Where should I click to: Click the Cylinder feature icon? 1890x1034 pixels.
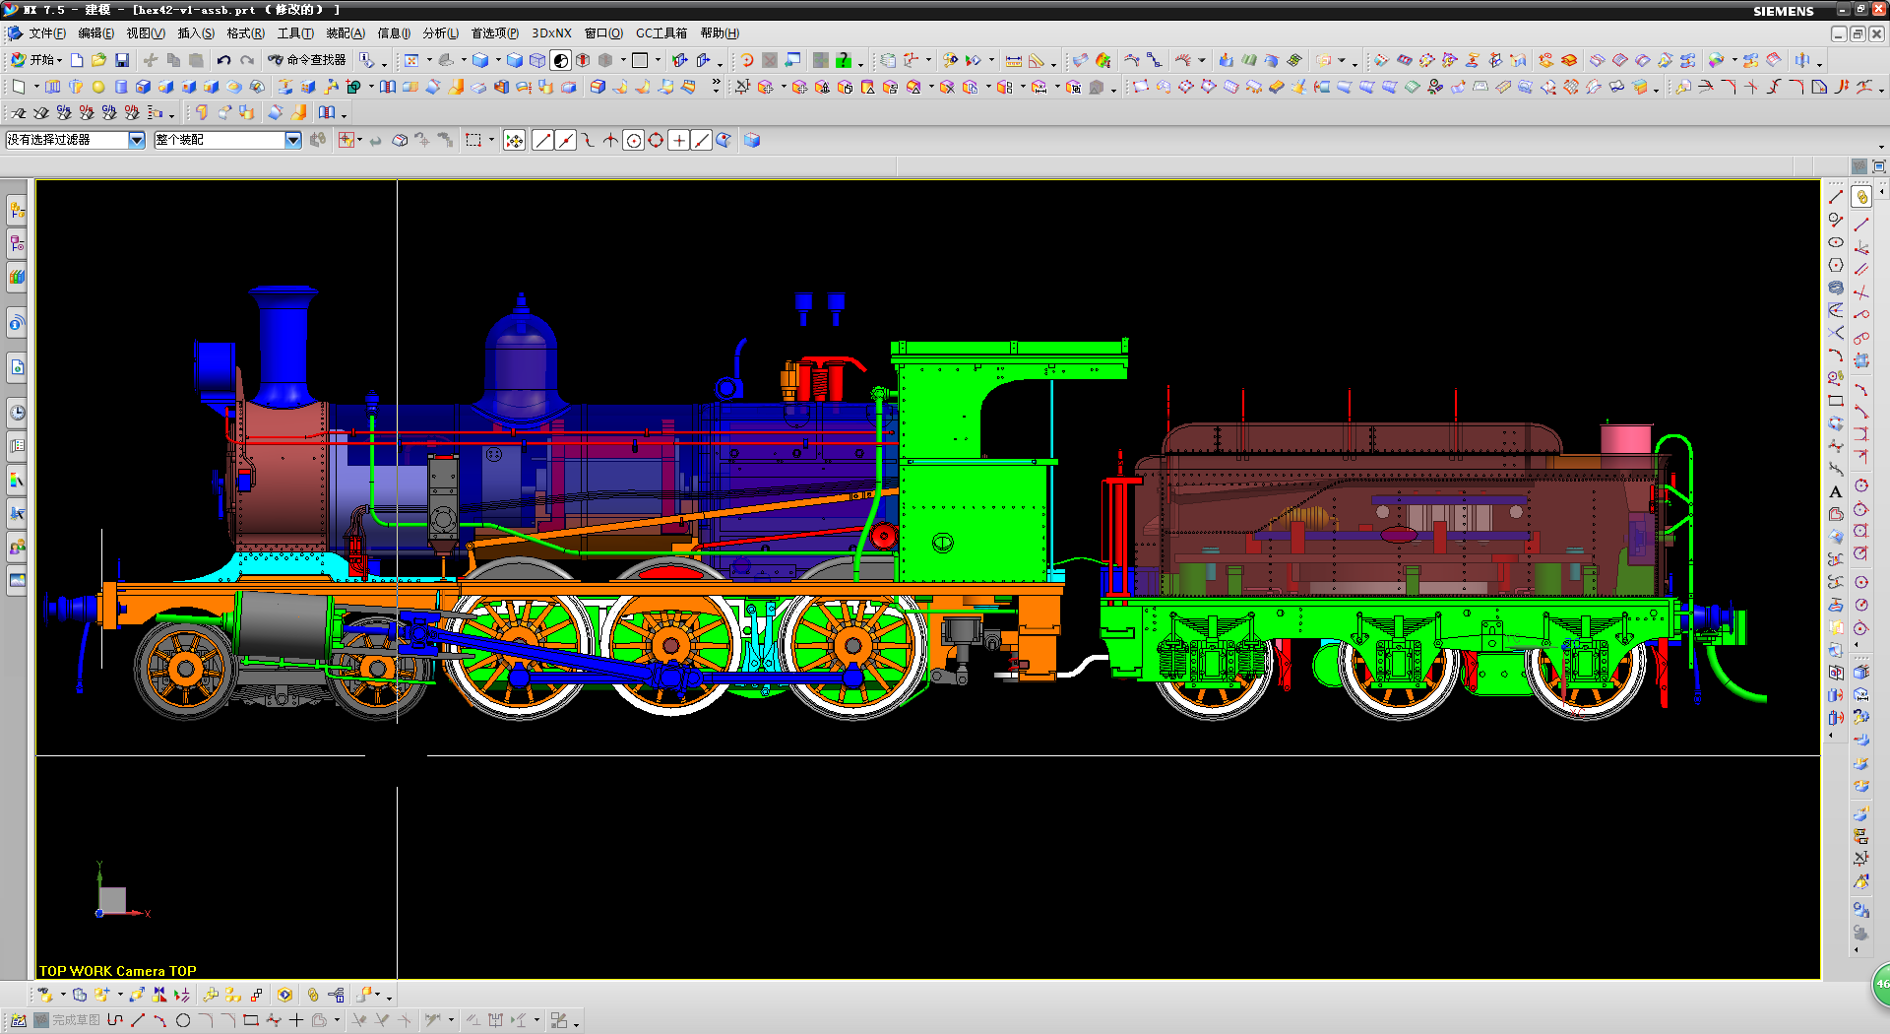[121, 88]
